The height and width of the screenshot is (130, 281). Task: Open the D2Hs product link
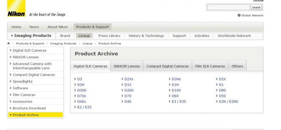click(x=176, y=79)
